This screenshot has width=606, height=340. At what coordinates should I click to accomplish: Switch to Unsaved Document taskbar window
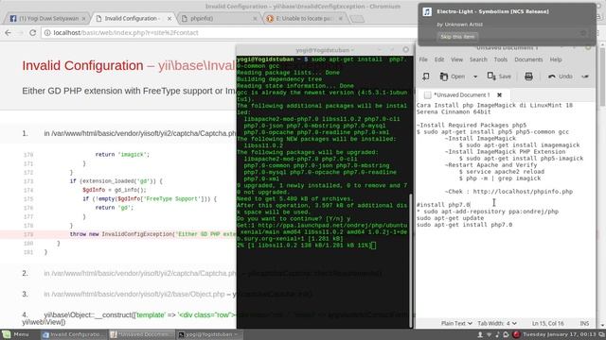[141, 334]
